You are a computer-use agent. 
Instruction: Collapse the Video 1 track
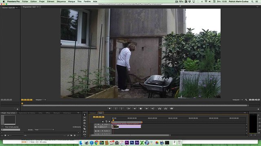(102, 125)
